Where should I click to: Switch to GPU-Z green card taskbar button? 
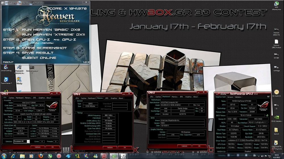(114, 156)
